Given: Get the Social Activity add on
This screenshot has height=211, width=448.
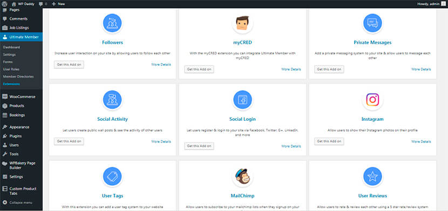Looking at the screenshot, I should pos(69,141).
